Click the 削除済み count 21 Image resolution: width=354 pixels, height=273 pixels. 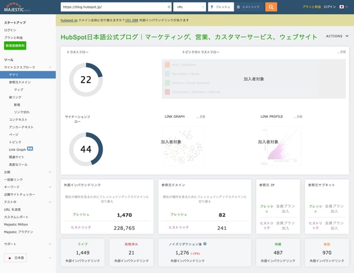coord(132,253)
